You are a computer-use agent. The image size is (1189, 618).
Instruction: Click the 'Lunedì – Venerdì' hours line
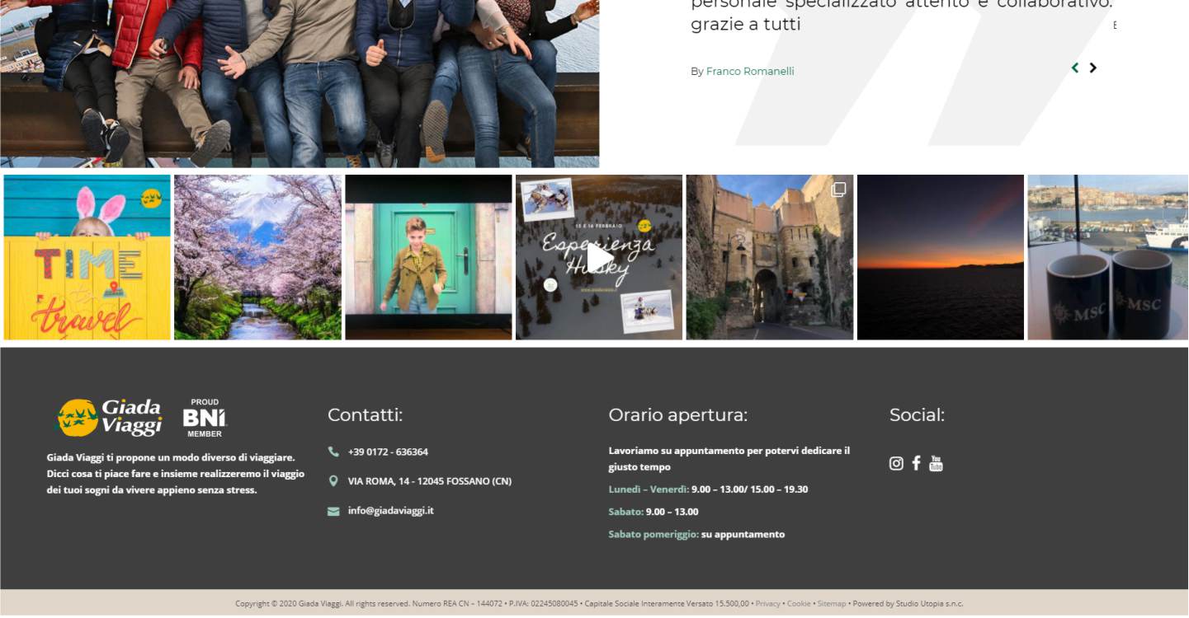[x=708, y=489]
